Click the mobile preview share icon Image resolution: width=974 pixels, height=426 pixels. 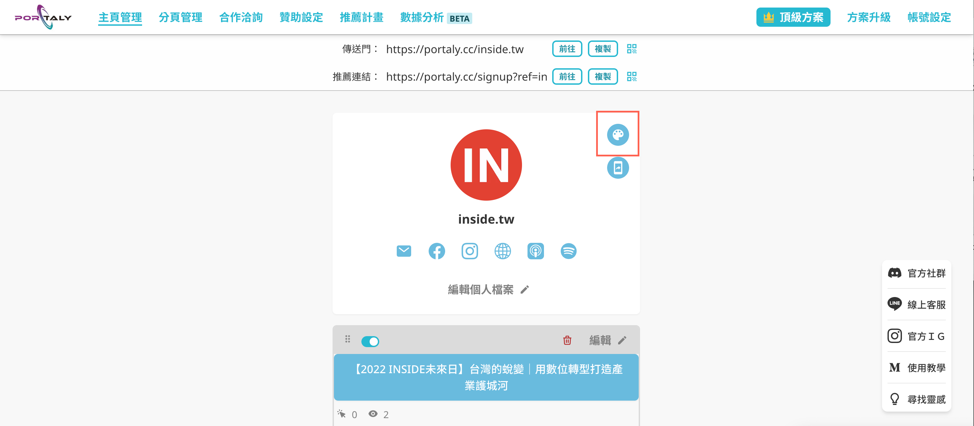(x=618, y=167)
